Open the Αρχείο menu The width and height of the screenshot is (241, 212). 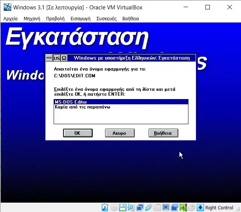click(x=11, y=19)
